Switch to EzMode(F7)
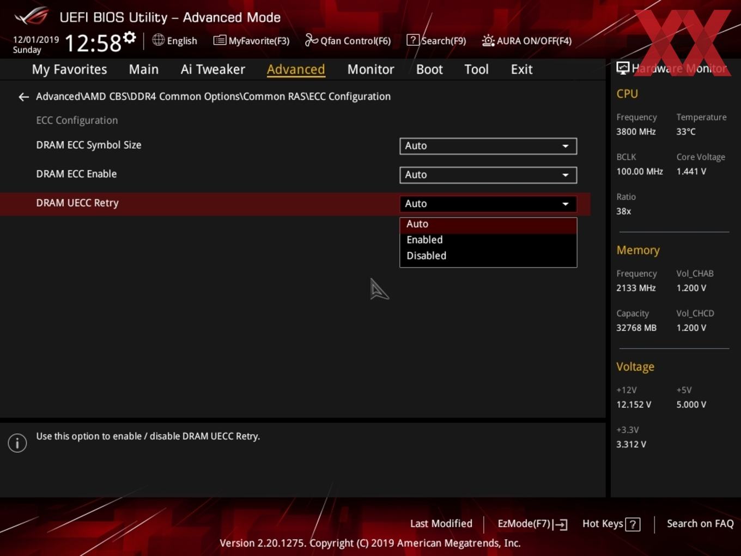 pyautogui.click(x=532, y=524)
